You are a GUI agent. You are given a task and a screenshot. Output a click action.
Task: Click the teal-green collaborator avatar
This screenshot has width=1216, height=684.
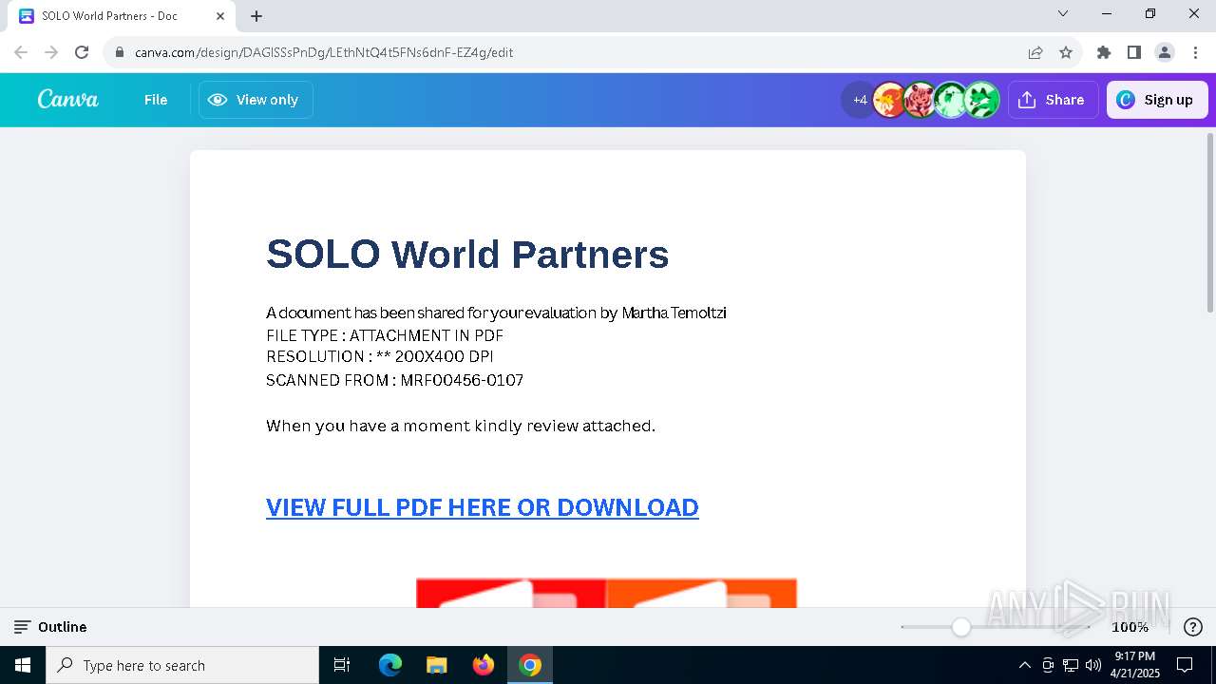(951, 100)
